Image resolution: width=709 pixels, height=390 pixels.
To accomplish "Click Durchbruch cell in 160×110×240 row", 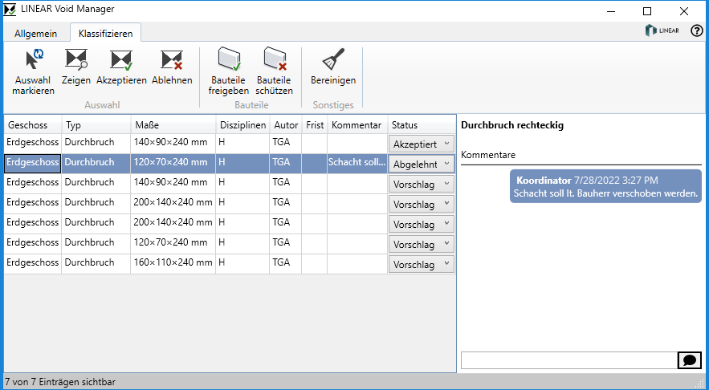I will pyautogui.click(x=96, y=263).
